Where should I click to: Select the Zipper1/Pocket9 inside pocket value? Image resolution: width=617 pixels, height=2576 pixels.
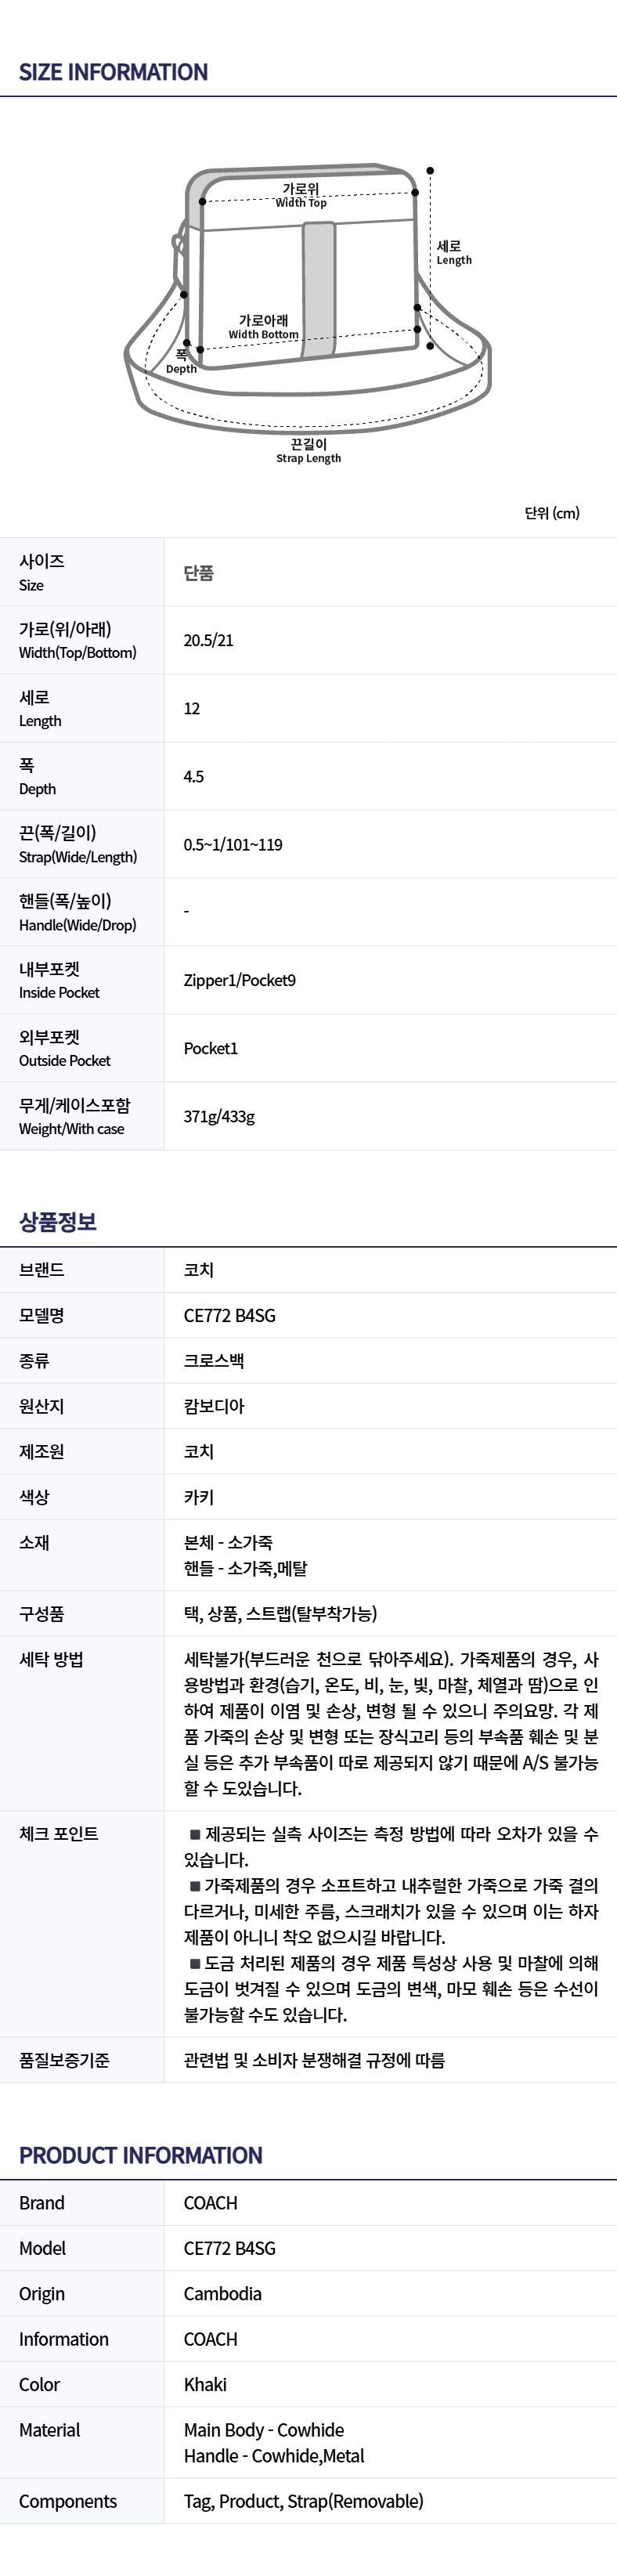(x=239, y=980)
